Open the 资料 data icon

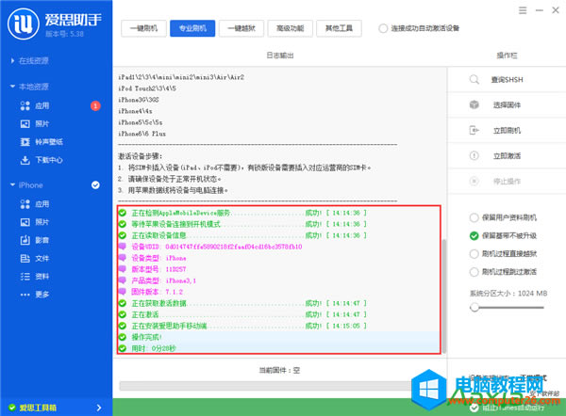25,277
